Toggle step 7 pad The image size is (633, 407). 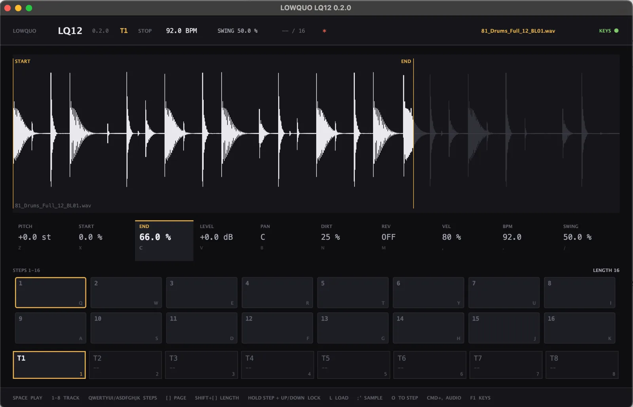click(x=504, y=292)
